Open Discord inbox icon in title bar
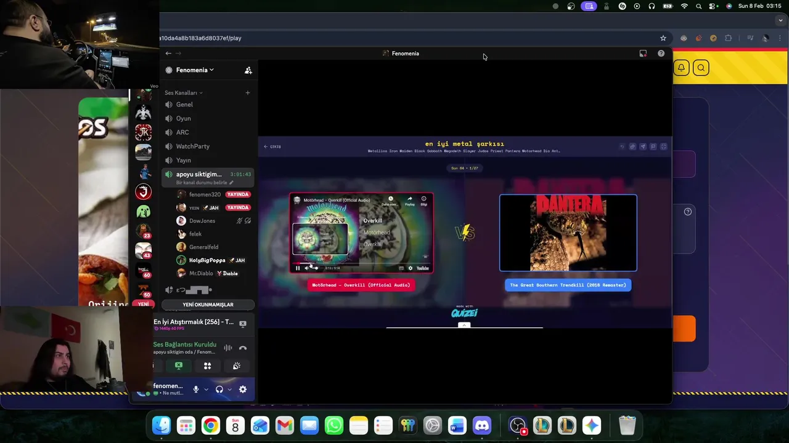This screenshot has width=789, height=443. (x=643, y=54)
